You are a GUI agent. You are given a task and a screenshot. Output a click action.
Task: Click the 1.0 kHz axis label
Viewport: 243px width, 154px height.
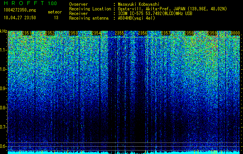[x=3, y=69]
